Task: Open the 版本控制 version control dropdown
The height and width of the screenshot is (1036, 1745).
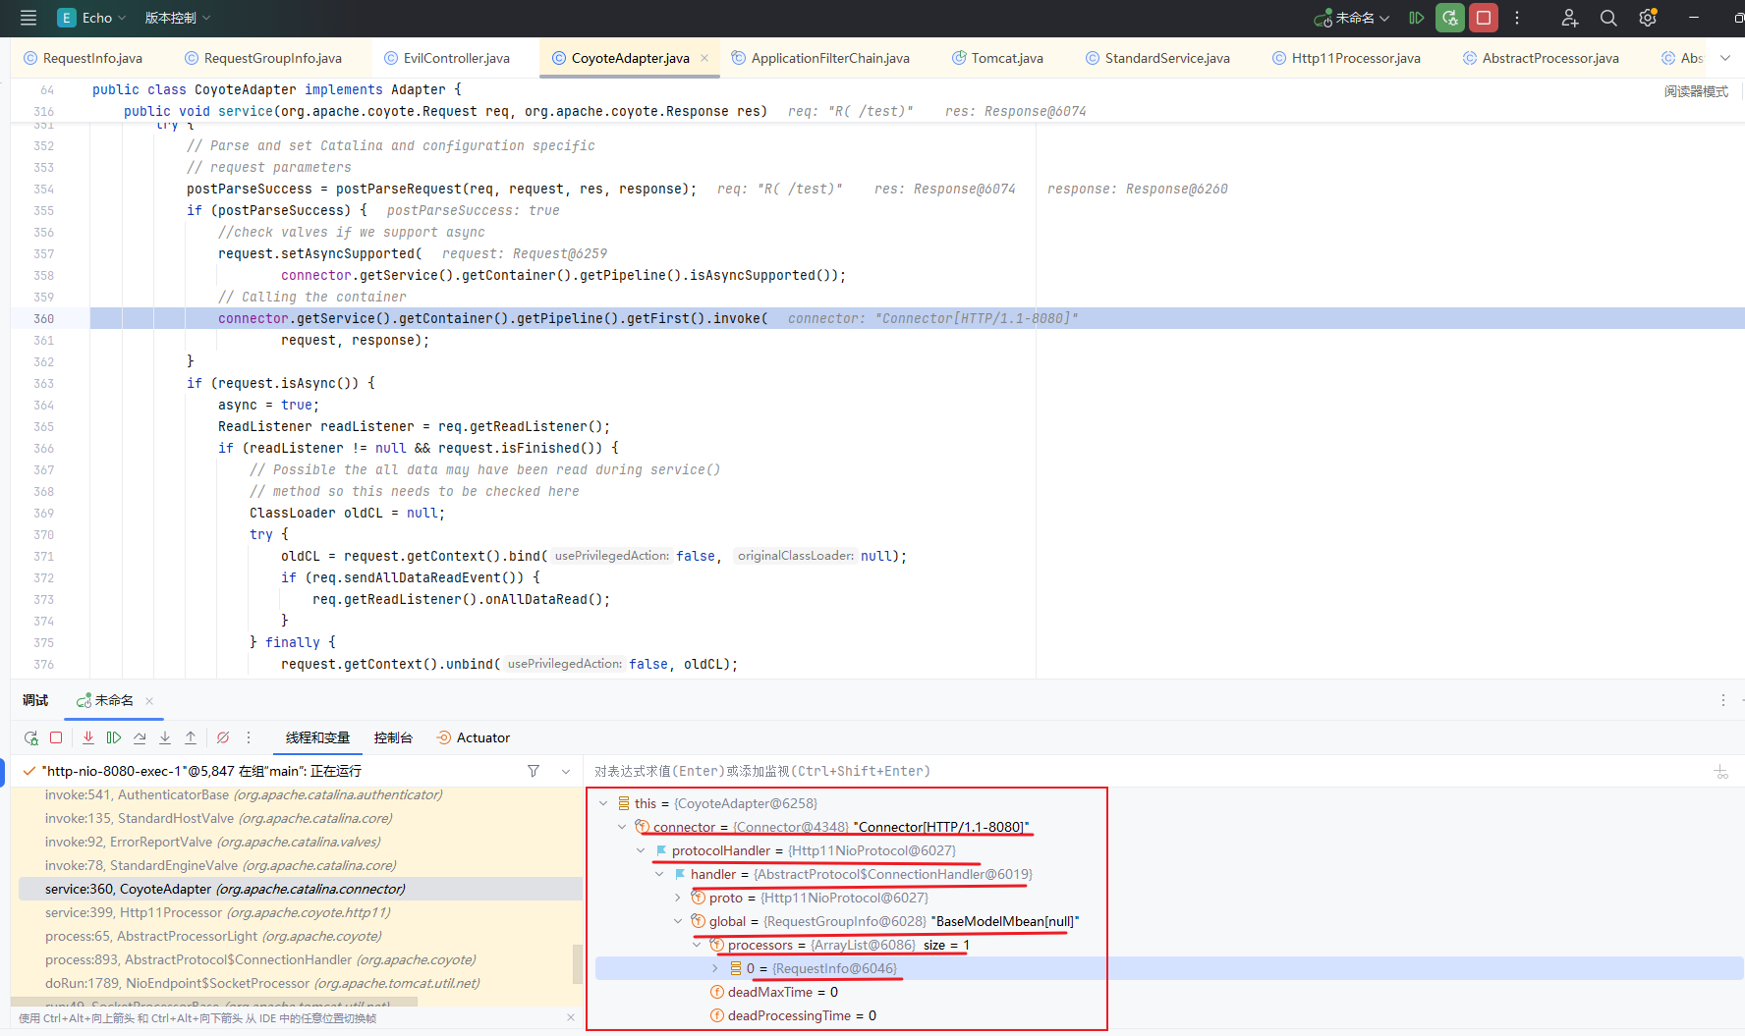Action: pyautogui.click(x=178, y=18)
